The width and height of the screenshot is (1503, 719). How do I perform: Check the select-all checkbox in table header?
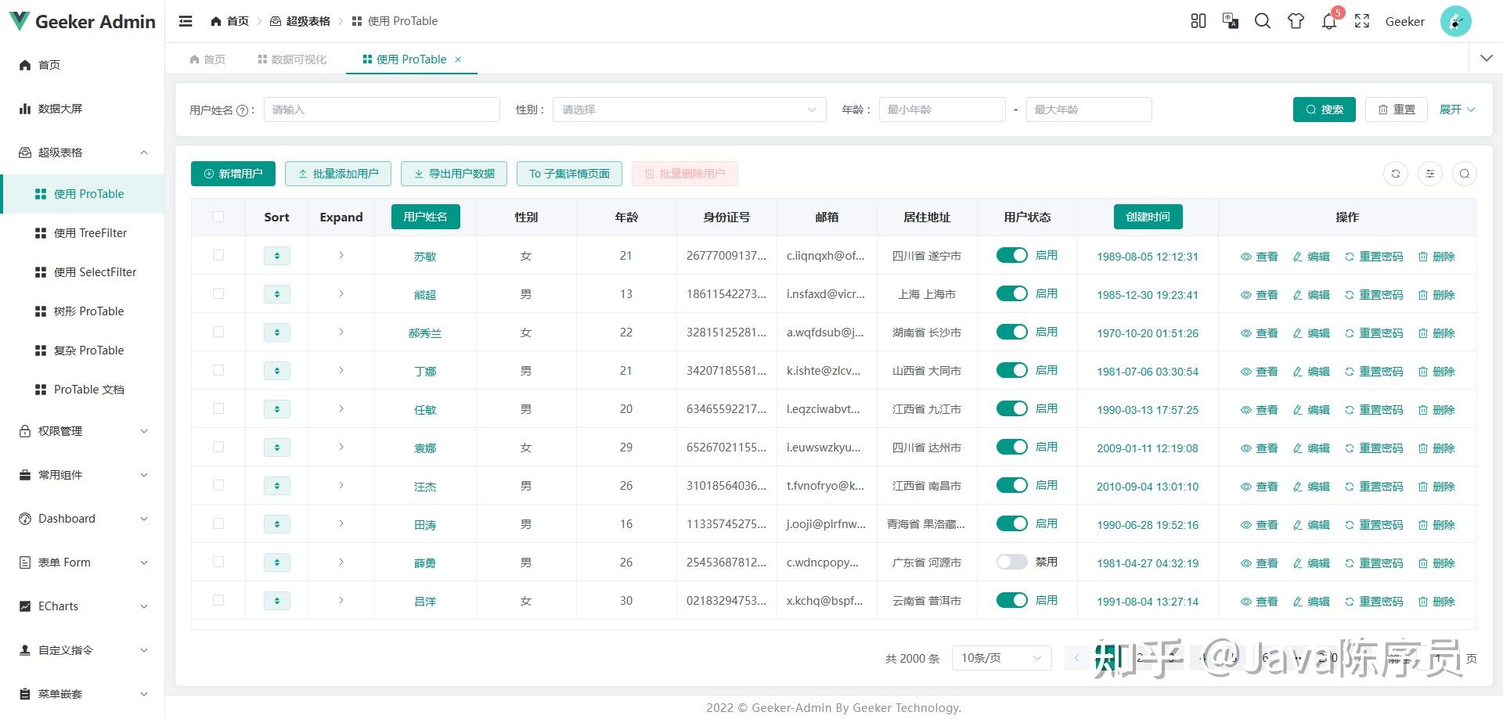(x=218, y=217)
